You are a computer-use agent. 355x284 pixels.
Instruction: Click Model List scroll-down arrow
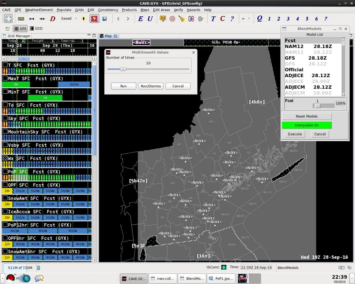[344, 95]
